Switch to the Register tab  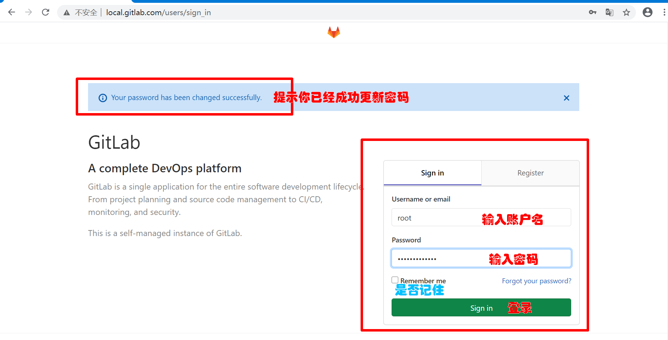click(x=530, y=173)
